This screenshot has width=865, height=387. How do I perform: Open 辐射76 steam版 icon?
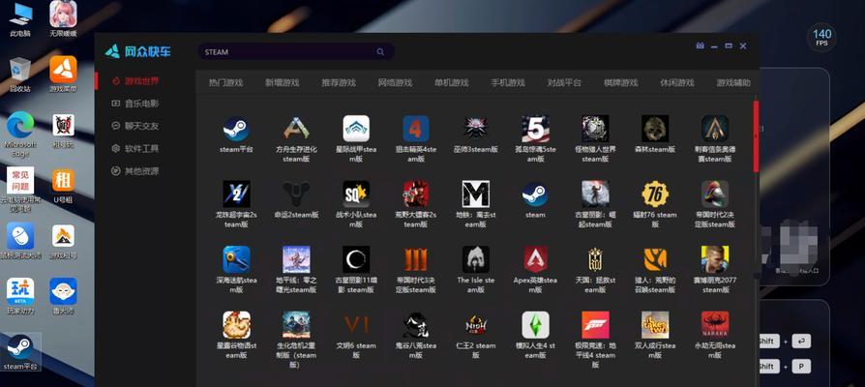pos(655,194)
